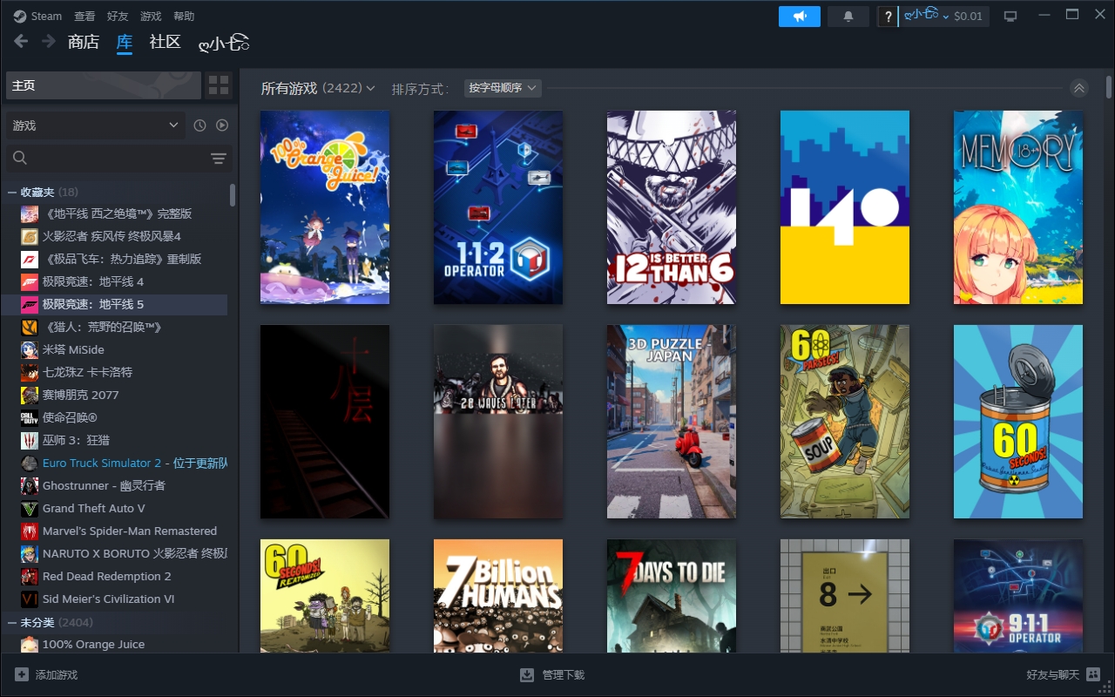Click the 主页 home button

coord(104,85)
